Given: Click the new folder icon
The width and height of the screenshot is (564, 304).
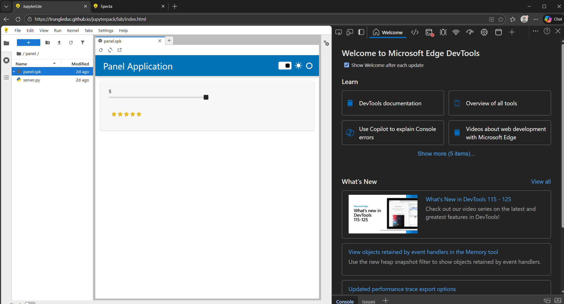Looking at the screenshot, I should click(48, 43).
